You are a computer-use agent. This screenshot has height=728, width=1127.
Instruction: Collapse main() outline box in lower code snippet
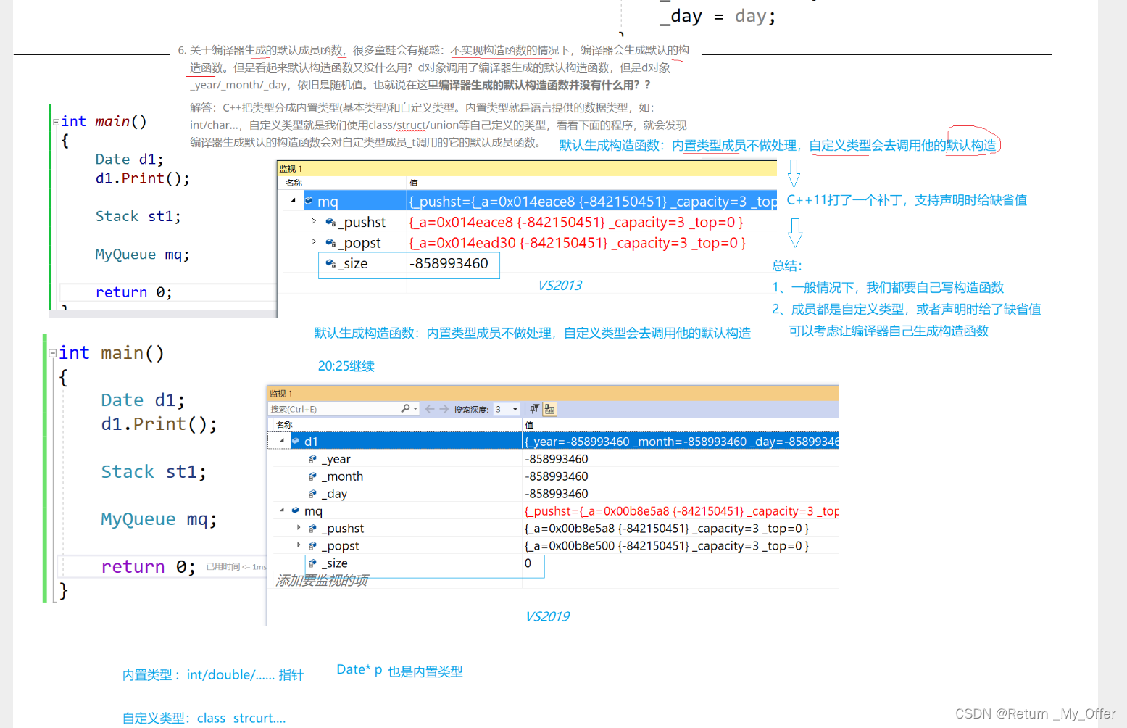coord(52,354)
